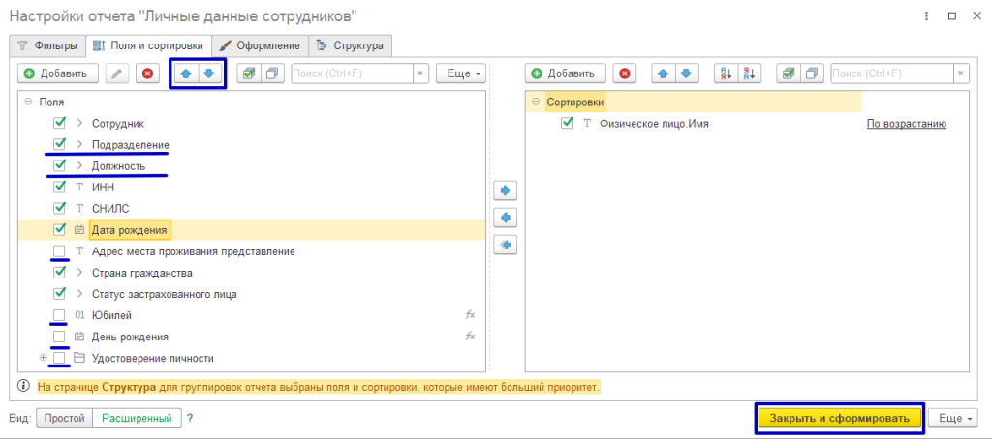Remove all sortings with double left arrow
The width and height of the screenshot is (992, 439).
505,246
